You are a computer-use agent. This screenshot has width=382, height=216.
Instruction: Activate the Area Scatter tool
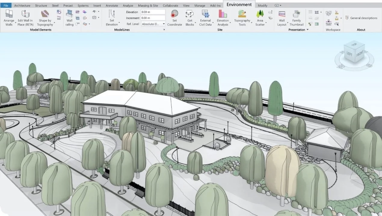[x=260, y=18]
